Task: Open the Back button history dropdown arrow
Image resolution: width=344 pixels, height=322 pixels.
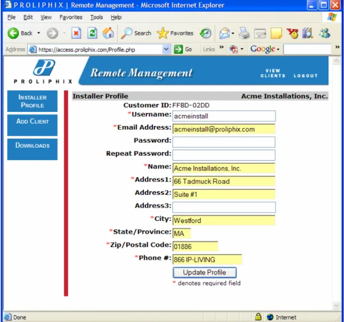Action: 38,33
